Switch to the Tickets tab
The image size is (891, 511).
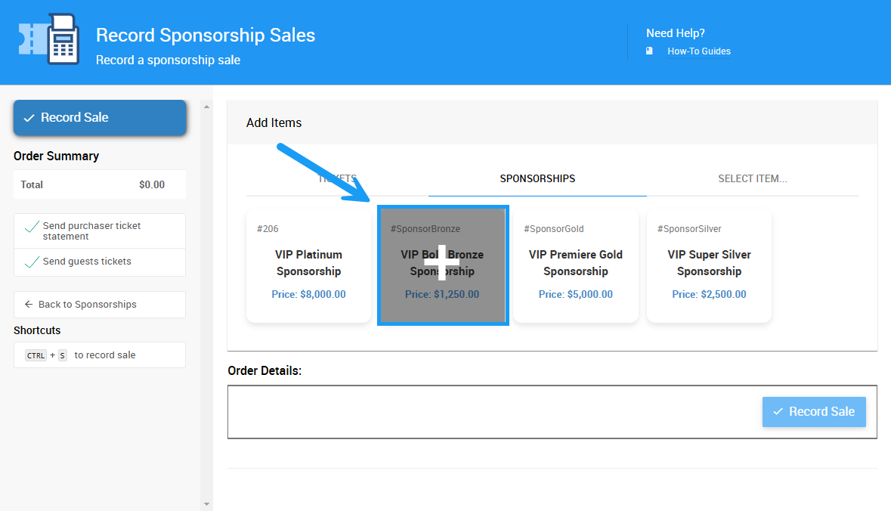337,179
